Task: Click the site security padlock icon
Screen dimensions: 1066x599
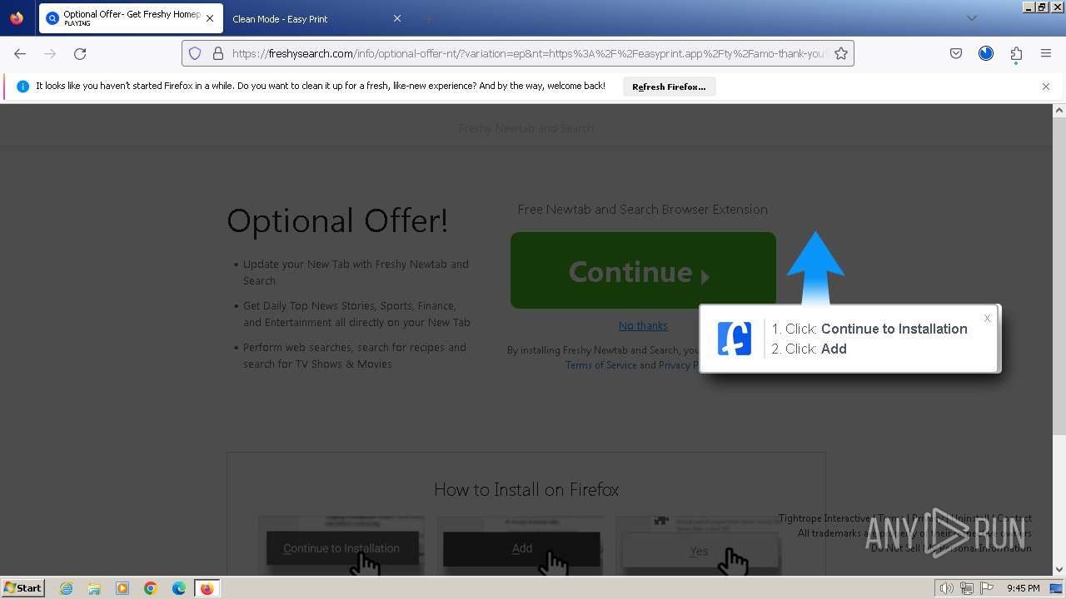Action: 218,53
